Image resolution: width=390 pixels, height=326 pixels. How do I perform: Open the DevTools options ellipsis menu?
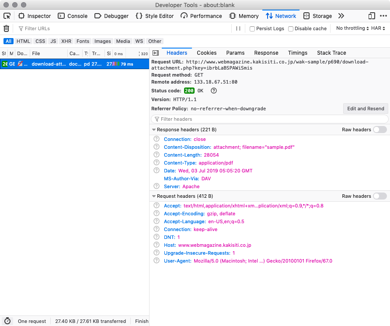(x=383, y=16)
